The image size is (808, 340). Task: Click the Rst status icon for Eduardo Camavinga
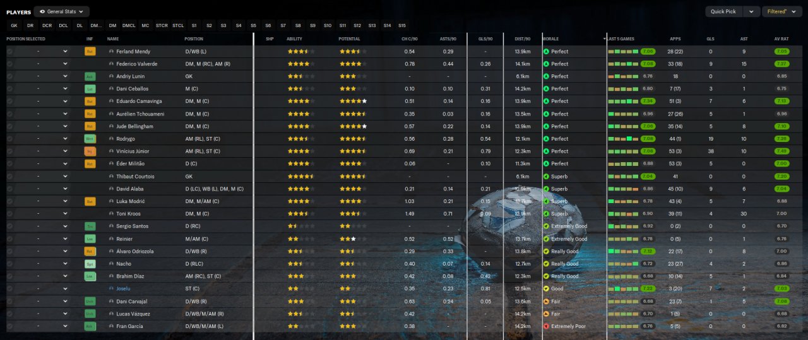[x=90, y=101]
